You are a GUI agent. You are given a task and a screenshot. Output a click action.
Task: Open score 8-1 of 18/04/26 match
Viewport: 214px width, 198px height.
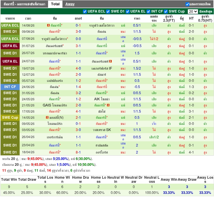[78, 152]
